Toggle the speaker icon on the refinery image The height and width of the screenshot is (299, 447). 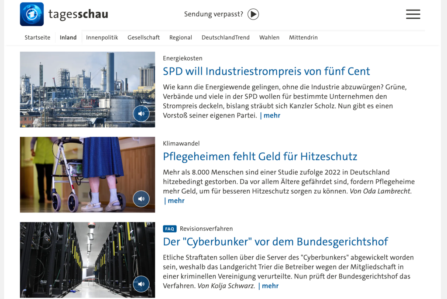pyautogui.click(x=141, y=114)
